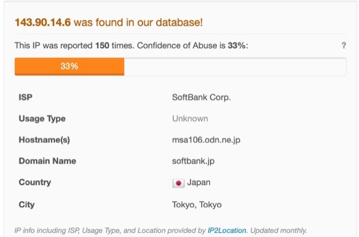
Task: Click the SoftBank Corp. ISP value
Action: (201, 97)
